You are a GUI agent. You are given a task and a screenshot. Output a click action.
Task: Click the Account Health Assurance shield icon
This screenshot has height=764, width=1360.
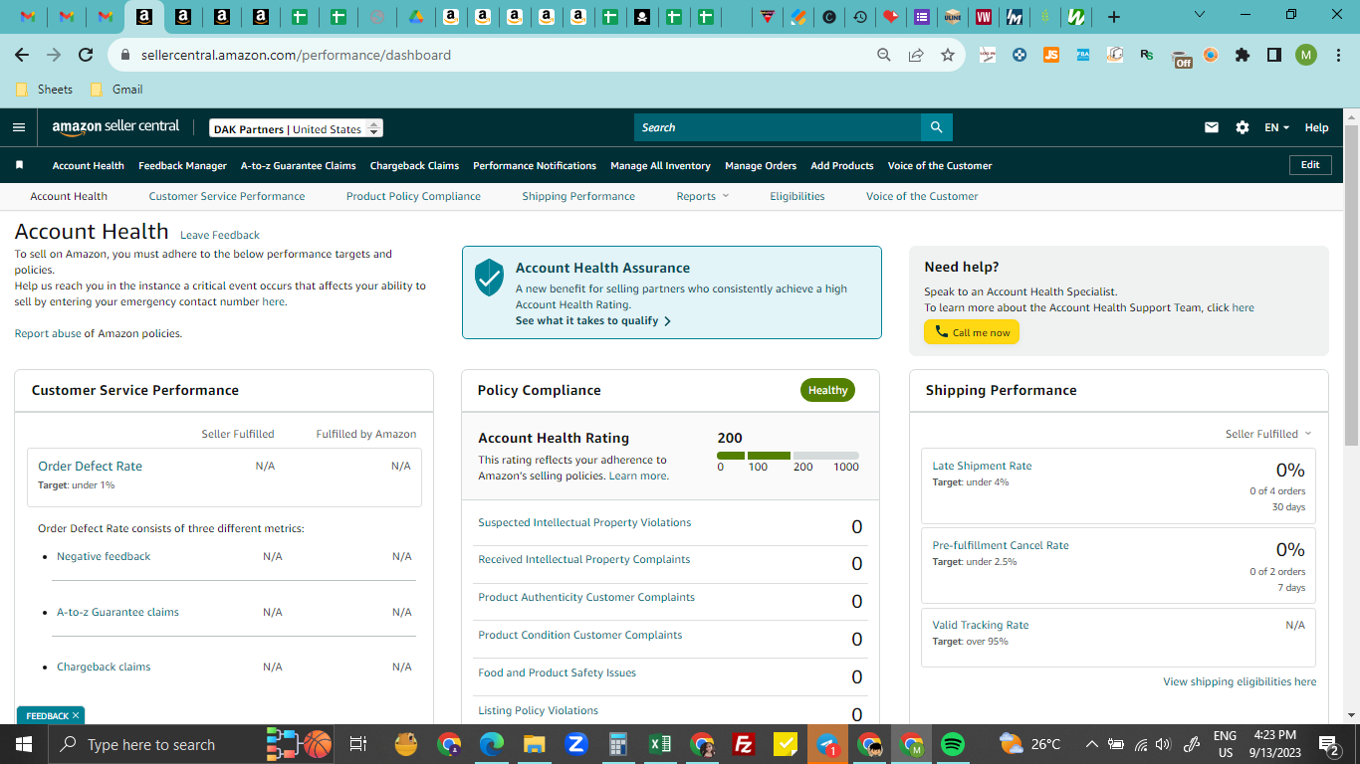pyautogui.click(x=489, y=278)
